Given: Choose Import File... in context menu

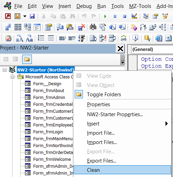Looking at the screenshot, I should pyautogui.click(x=122, y=133).
